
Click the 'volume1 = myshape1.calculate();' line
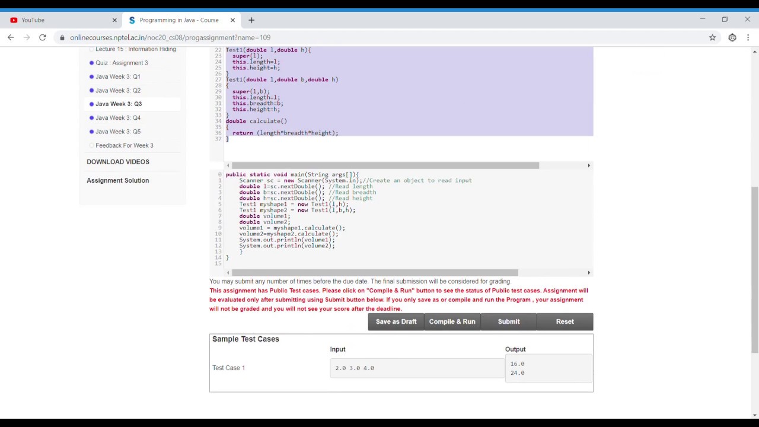[292, 228]
